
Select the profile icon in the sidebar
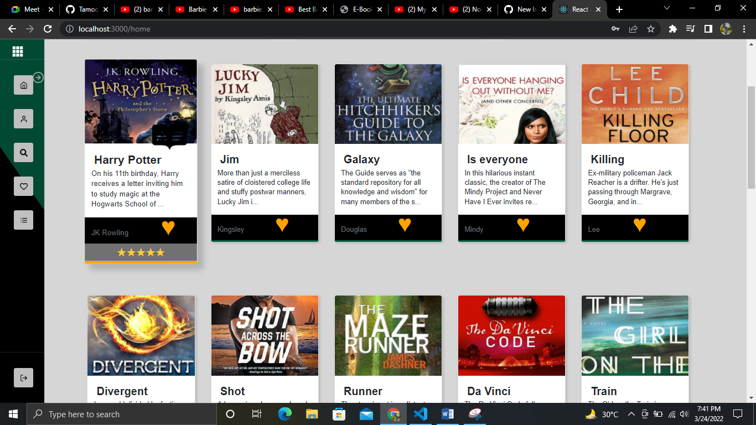click(23, 118)
